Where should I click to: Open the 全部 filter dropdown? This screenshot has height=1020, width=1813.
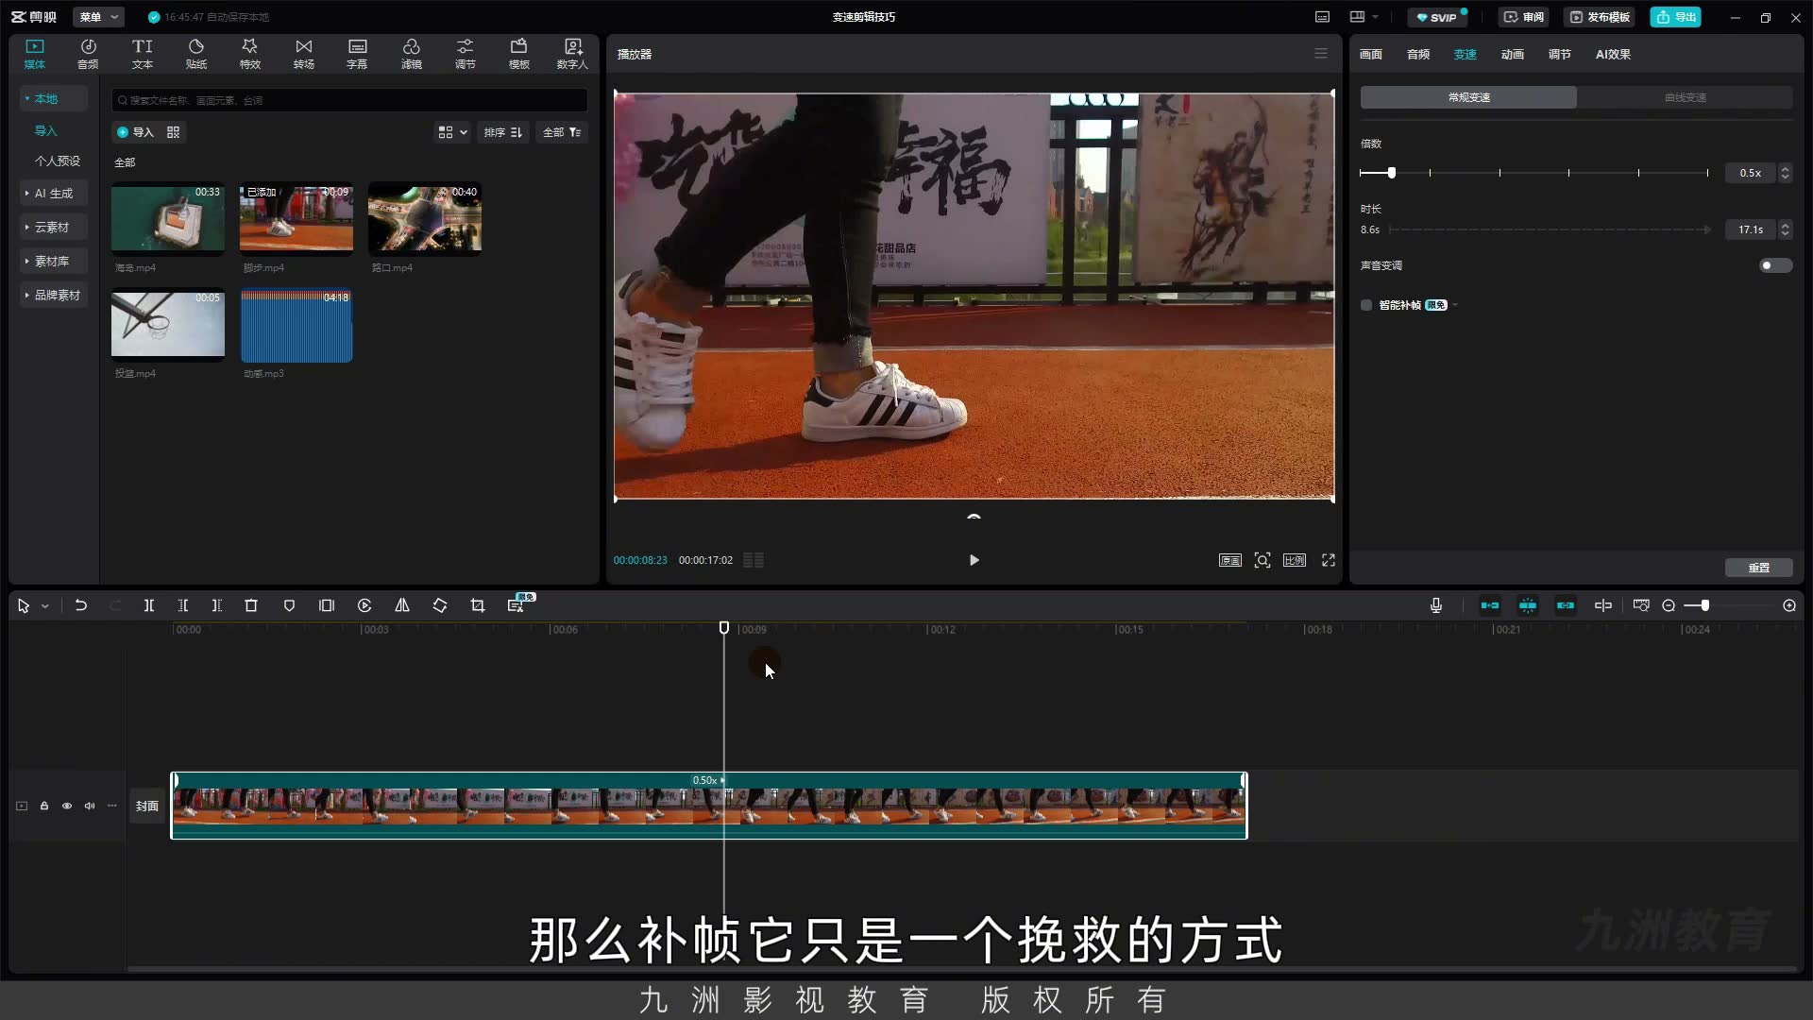click(x=562, y=132)
